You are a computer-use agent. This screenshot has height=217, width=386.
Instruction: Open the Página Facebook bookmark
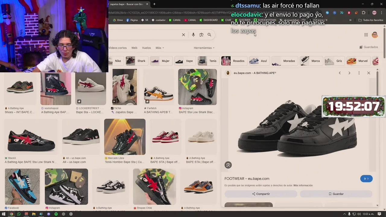(x=132, y=20)
